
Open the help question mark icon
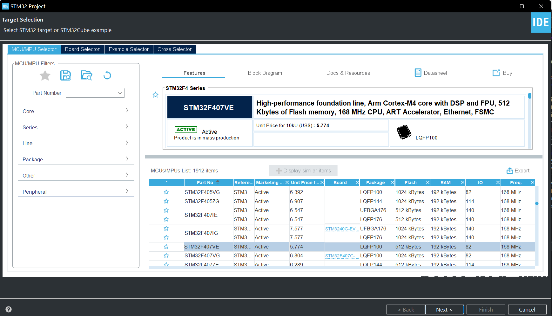[9, 309]
